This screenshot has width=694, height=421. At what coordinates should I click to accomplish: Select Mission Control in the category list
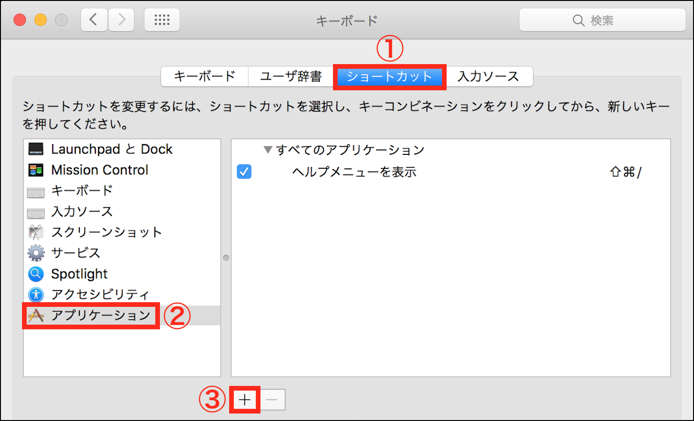pos(122,170)
